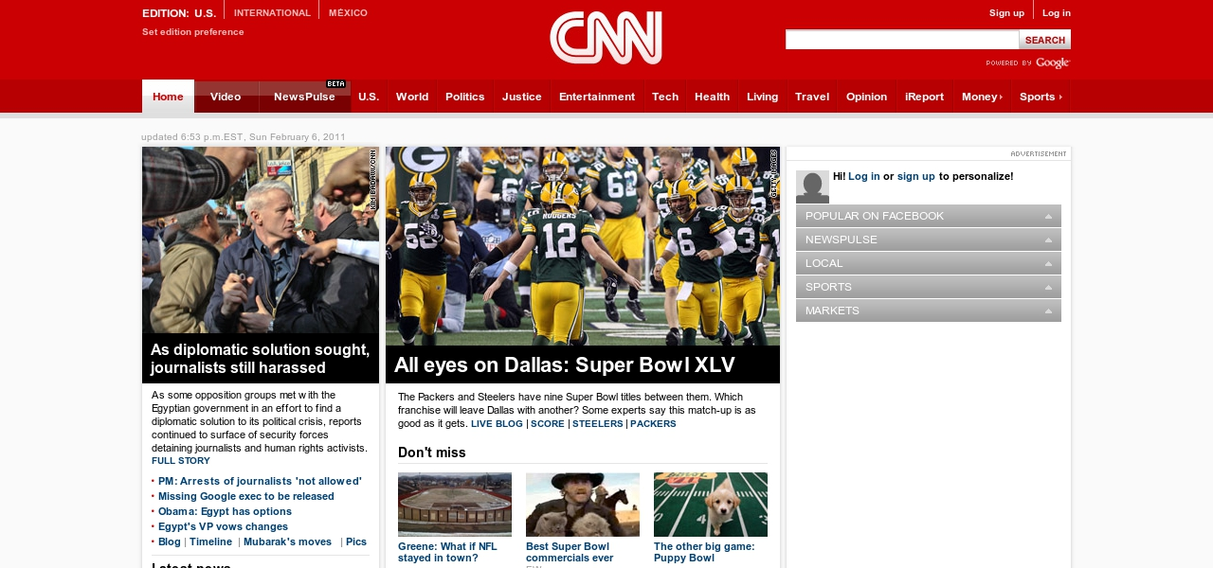This screenshot has height=568, width=1213.
Task: Click the Super Bowl Live Blog link
Action: pos(497,424)
